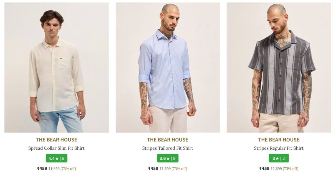333x176 pixels.
Task: Click ₹459 price under Spread Collar shirt
Action: pyautogui.click(x=42, y=169)
